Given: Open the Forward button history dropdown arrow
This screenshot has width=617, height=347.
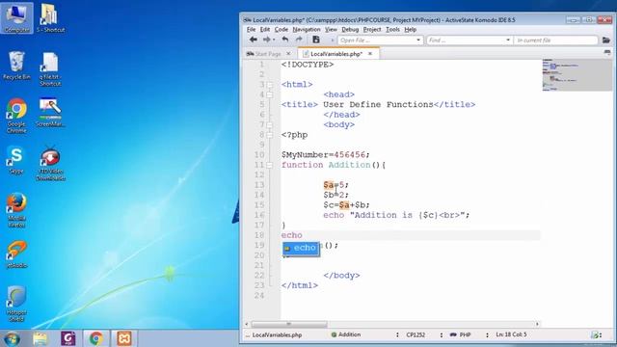Looking at the screenshot, I should pyautogui.click(x=274, y=40).
